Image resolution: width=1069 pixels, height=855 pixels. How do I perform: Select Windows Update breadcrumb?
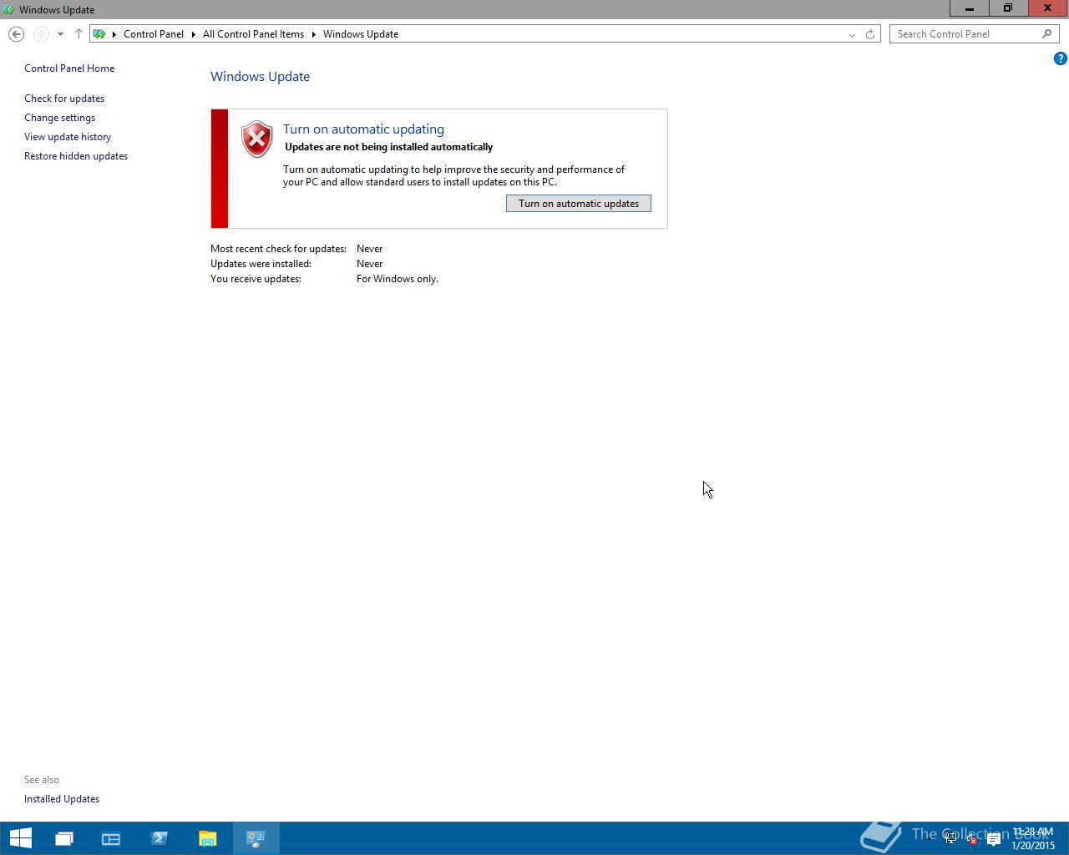click(x=361, y=34)
